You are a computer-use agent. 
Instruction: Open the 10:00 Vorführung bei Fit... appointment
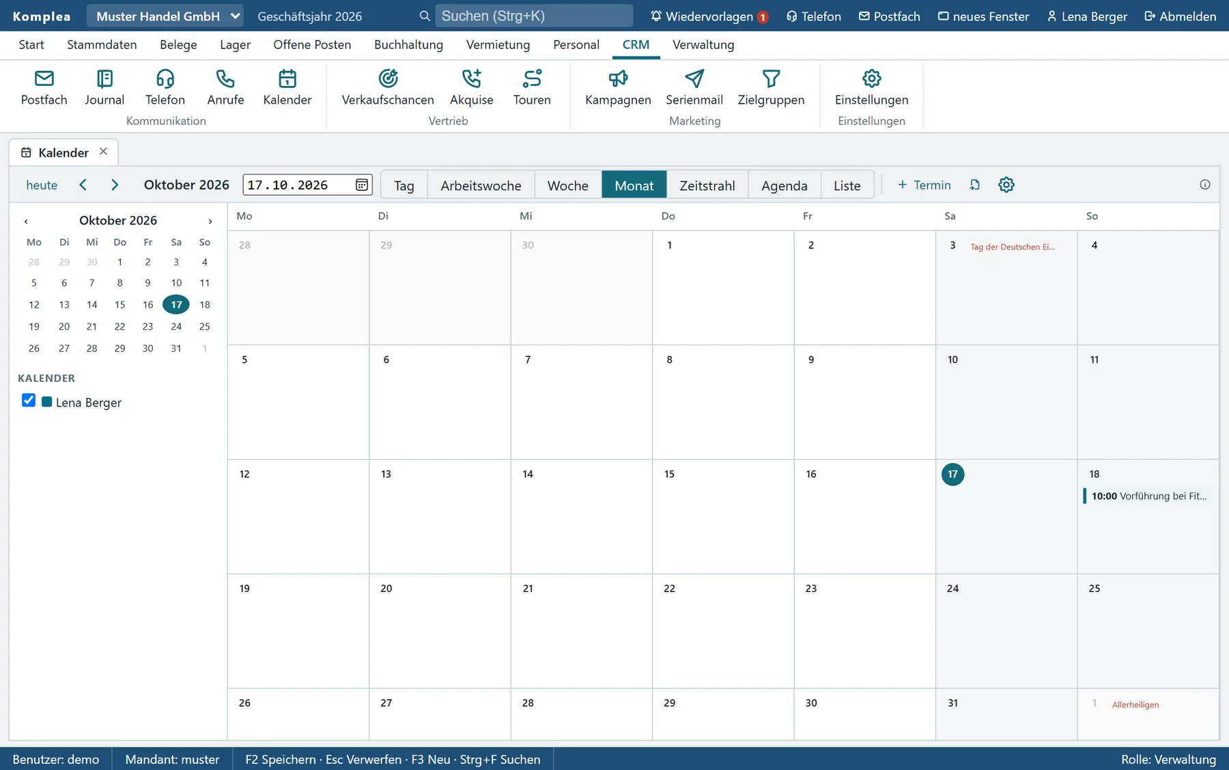[x=1148, y=496]
